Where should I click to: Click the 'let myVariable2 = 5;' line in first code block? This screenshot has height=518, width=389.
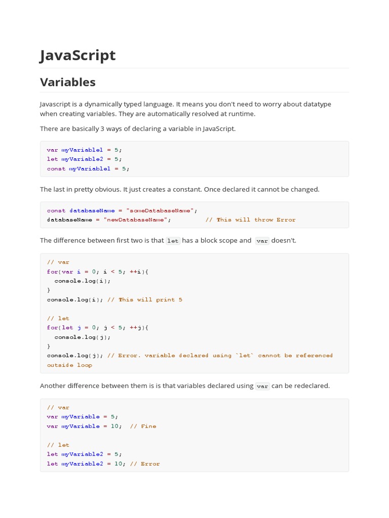click(84, 159)
